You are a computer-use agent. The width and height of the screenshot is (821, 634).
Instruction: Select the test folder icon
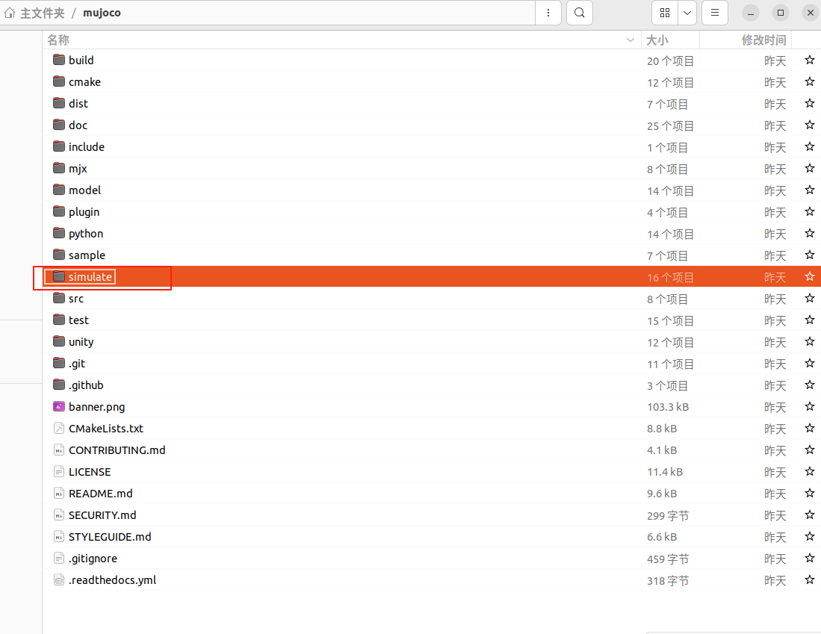click(x=59, y=320)
